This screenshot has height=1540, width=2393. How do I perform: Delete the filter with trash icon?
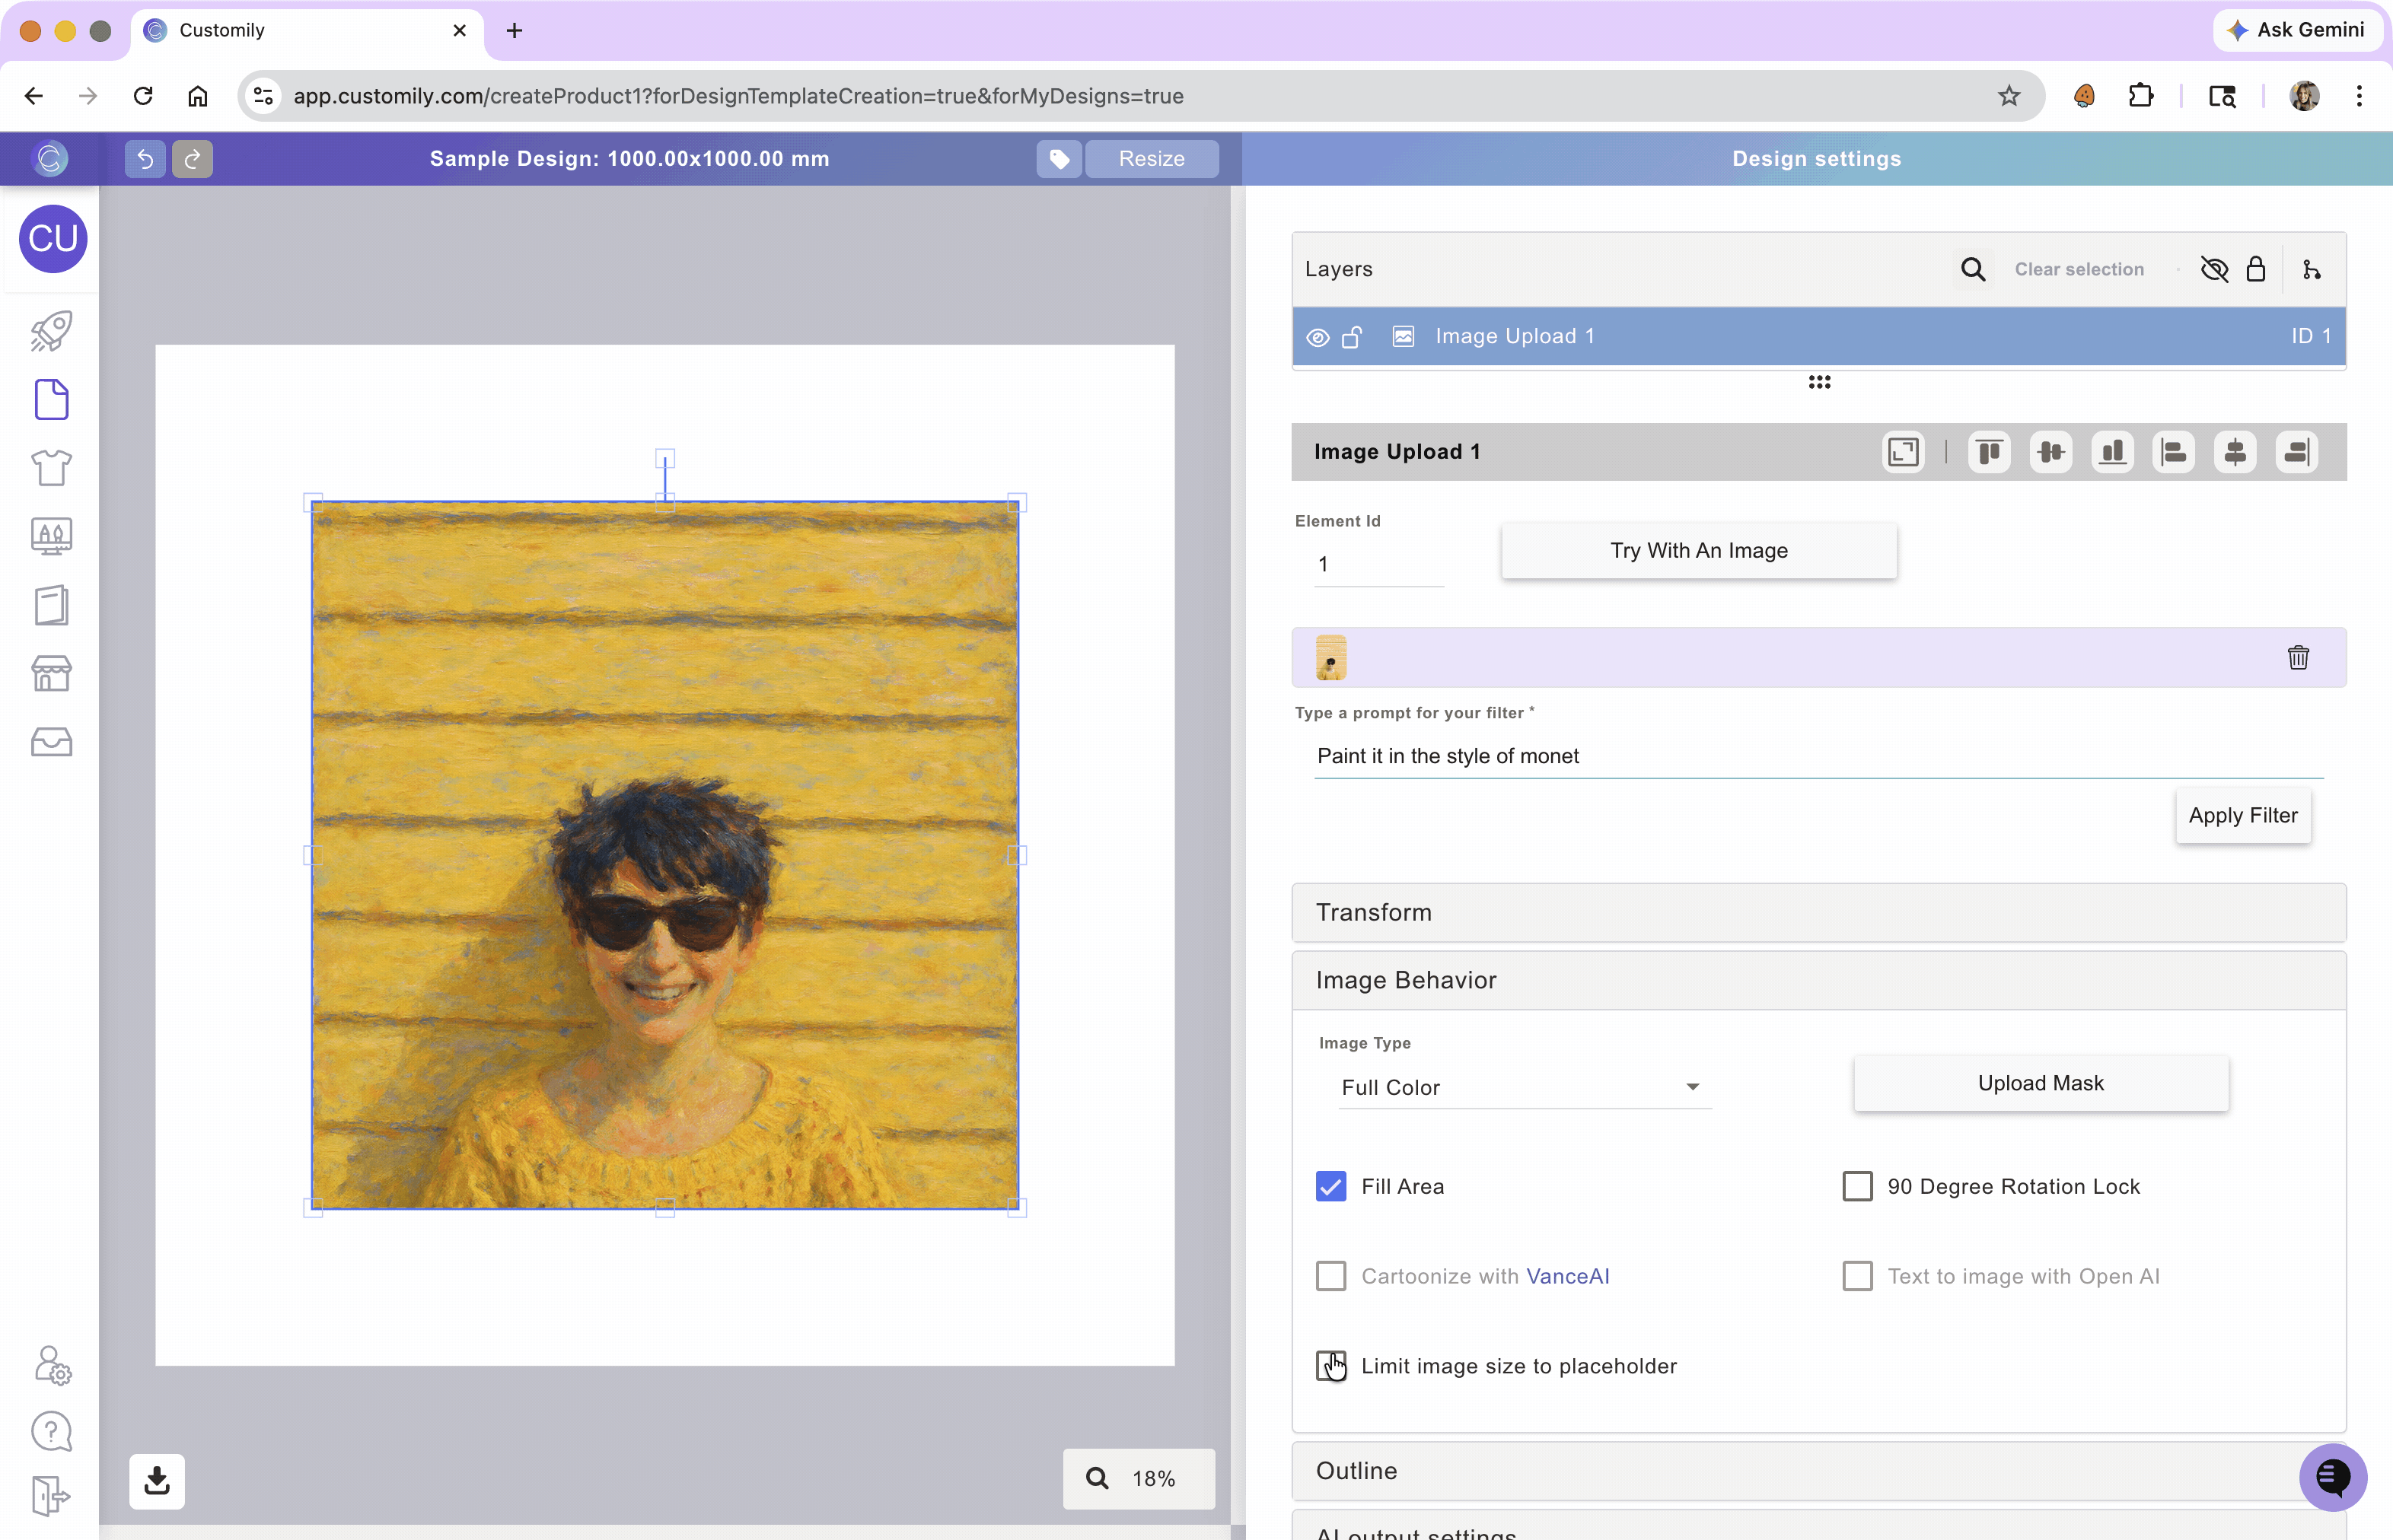coord(2298,657)
